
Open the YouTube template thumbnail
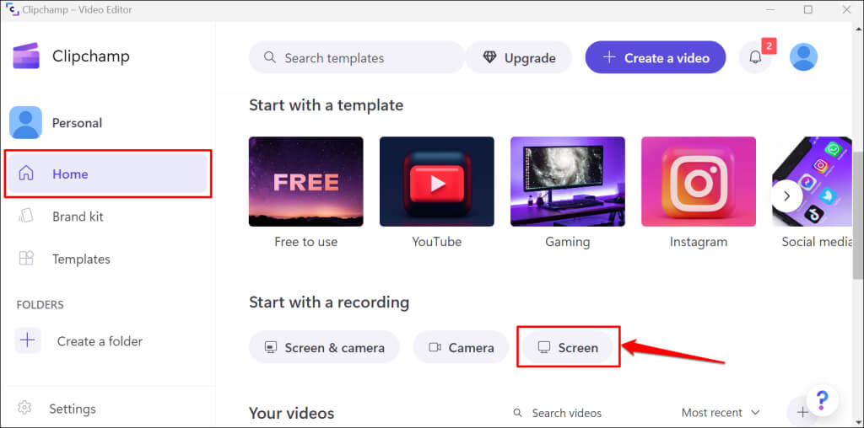[x=437, y=182]
